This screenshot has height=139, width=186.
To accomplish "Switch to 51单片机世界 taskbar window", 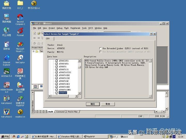I will [44, 137].
